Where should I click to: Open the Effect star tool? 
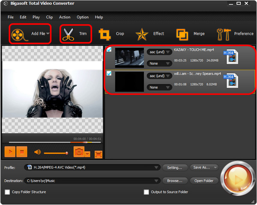142,34
